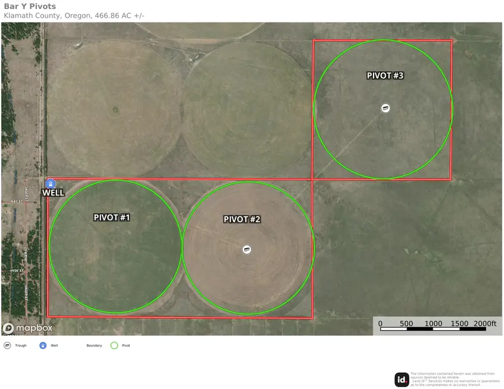The image size is (504, 389).
Task: Select the PIVOT #2 label
Action: pyautogui.click(x=242, y=219)
